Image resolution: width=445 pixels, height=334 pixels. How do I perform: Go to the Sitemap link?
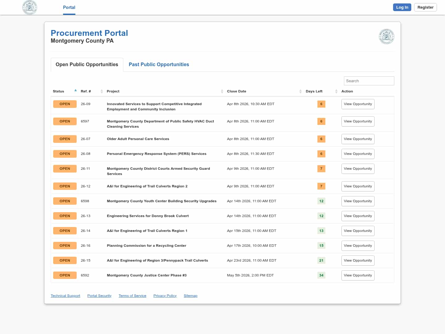click(190, 296)
